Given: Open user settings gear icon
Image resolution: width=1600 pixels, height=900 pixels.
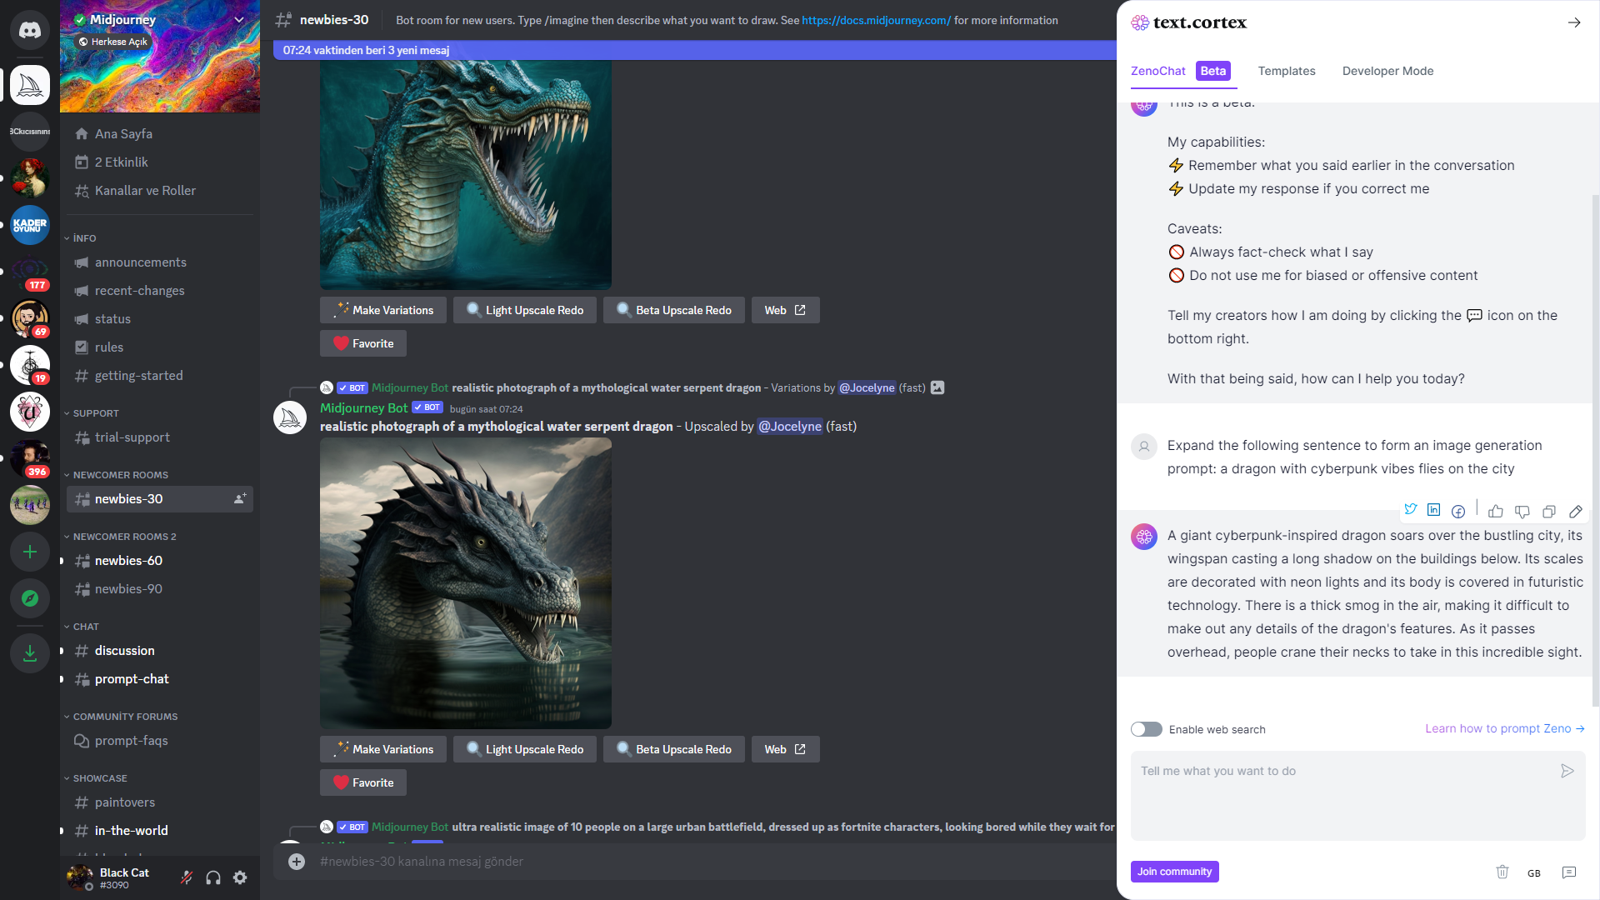Looking at the screenshot, I should click(x=240, y=877).
